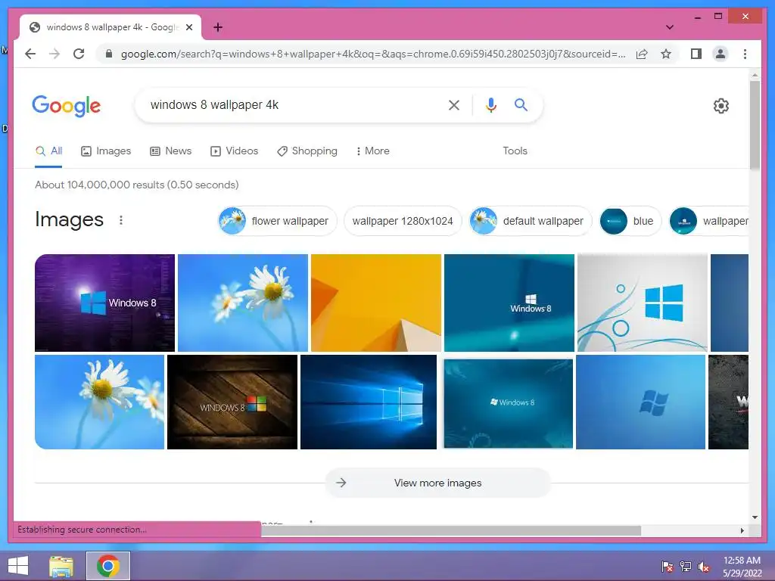Open search Tools
This screenshot has width=775, height=581.
(515, 151)
